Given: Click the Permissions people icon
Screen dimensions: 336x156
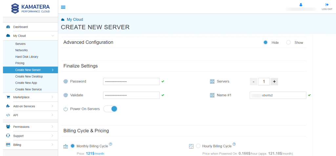Looking at the screenshot, I should (x=8, y=127).
